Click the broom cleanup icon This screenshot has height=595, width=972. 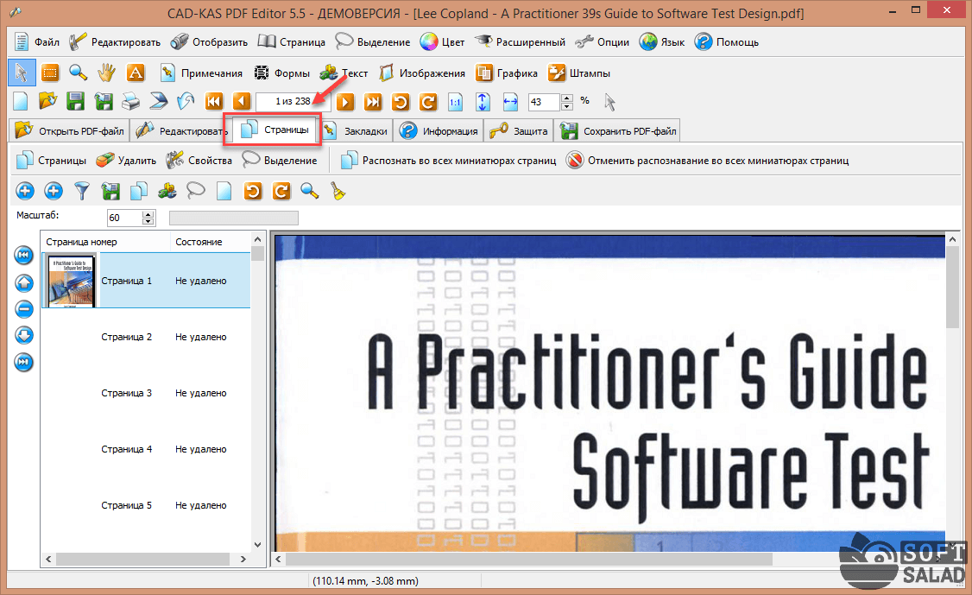pos(337,190)
